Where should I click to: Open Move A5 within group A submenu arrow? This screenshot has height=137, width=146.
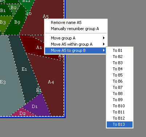coord(104,44)
